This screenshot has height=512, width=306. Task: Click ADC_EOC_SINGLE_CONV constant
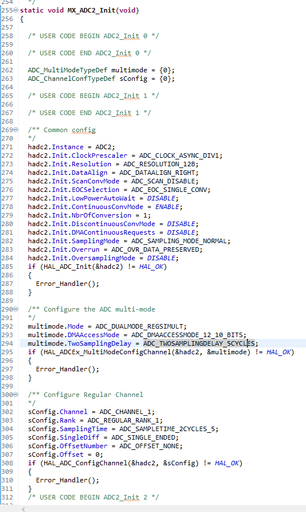(x=169, y=190)
